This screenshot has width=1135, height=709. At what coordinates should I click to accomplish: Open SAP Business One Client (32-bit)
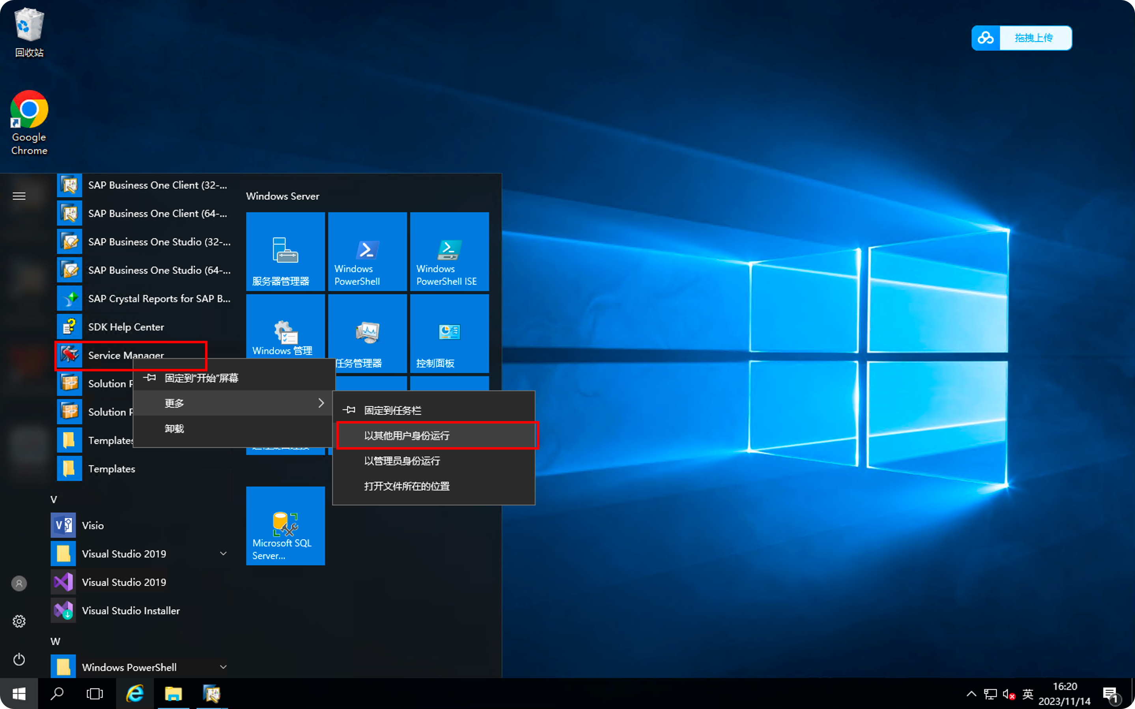(x=144, y=185)
